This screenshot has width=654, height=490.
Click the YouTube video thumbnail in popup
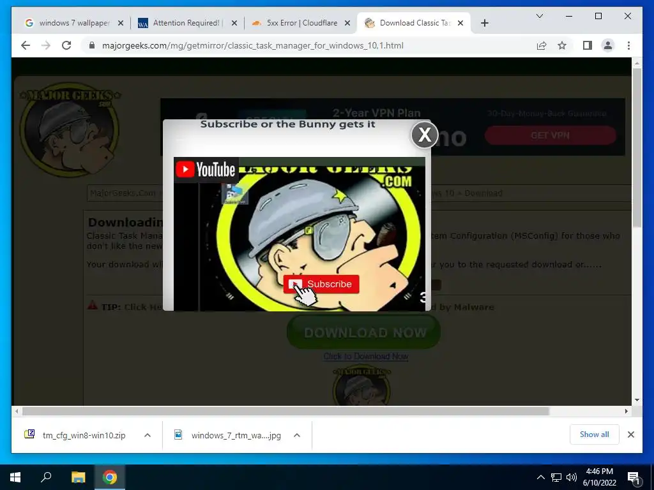pos(300,234)
